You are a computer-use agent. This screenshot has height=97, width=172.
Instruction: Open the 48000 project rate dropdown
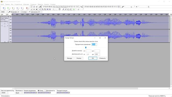tap(5, 93)
